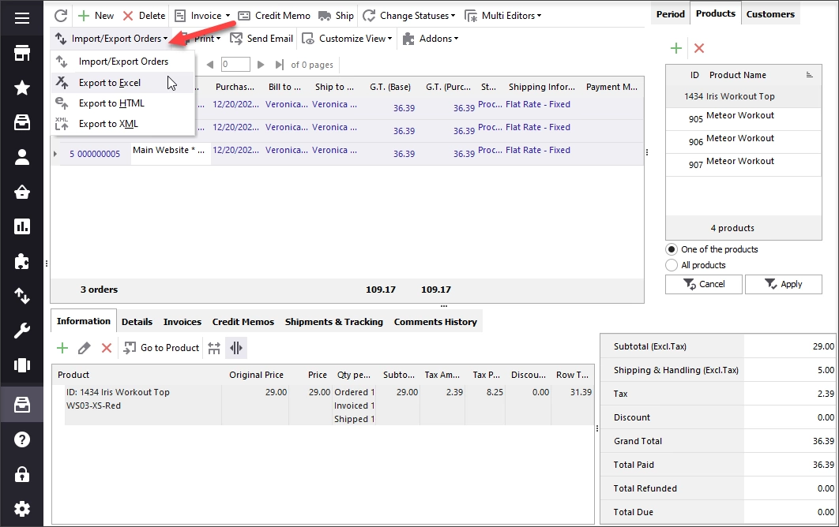Image resolution: width=839 pixels, height=527 pixels.
Task: Click the fit columns width icon
Action: (x=214, y=348)
